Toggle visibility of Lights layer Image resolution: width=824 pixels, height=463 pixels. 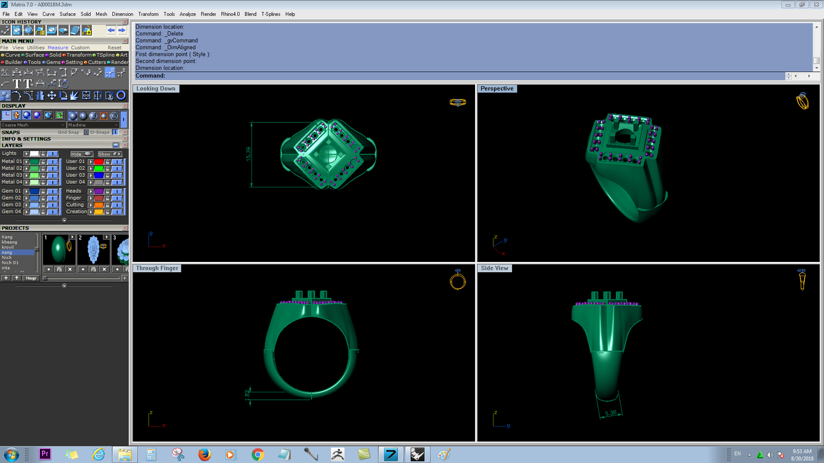52,154
